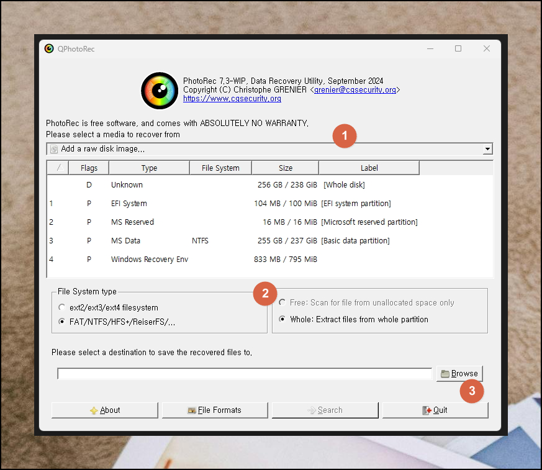Click the '833 MB / 795 MiB' size cell
542x470 pixels.
286,260
